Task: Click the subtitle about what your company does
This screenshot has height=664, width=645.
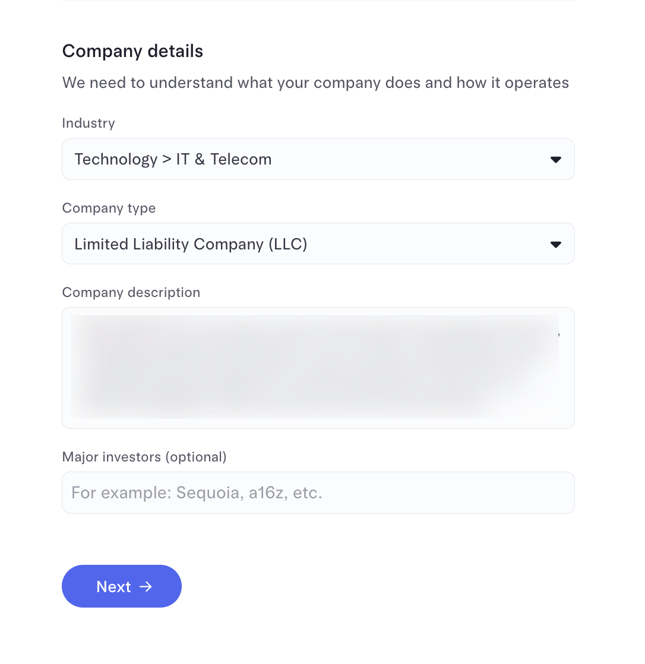Action: 315,83
